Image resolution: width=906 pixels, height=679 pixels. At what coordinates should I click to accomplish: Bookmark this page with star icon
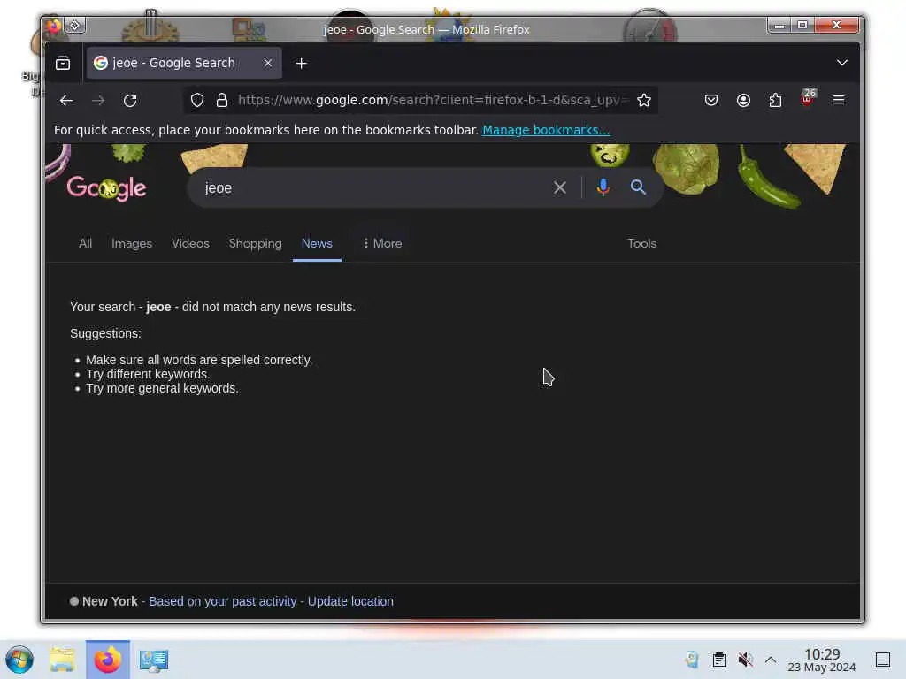pos(644,101)
